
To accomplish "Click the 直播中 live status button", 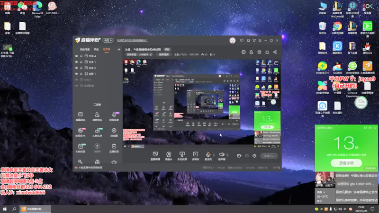I will coord(269,156).
